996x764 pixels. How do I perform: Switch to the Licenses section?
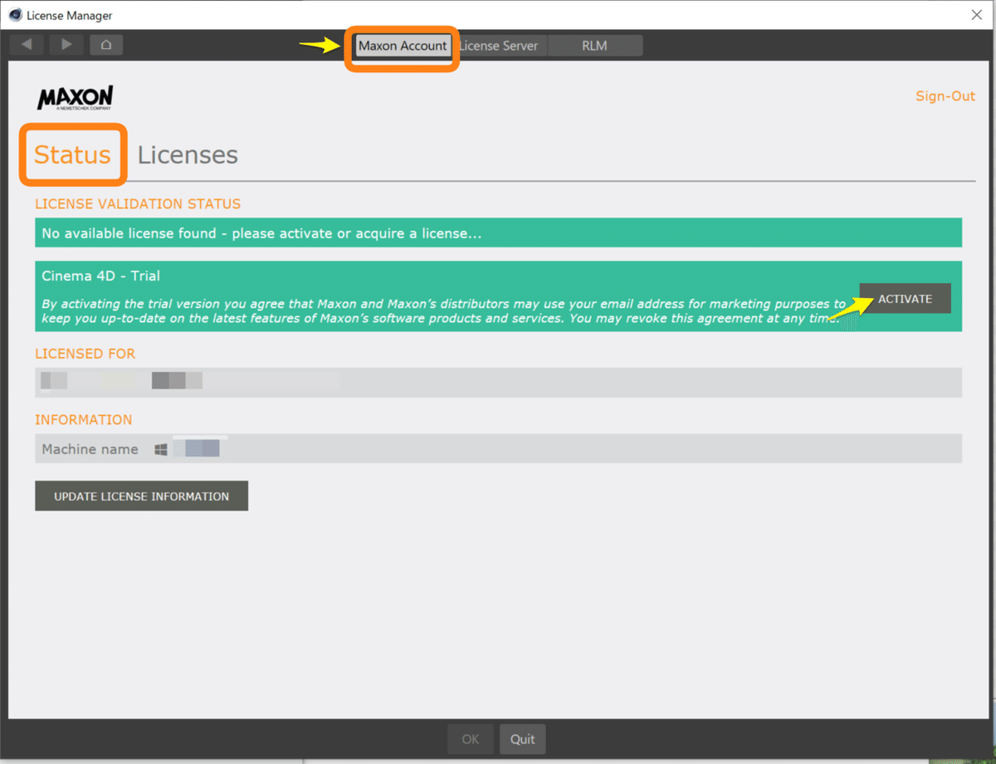coord(188,154)
